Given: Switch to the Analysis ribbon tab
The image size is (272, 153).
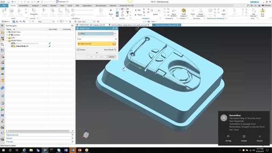Looking at the screenshot, I should click(35, 6).
